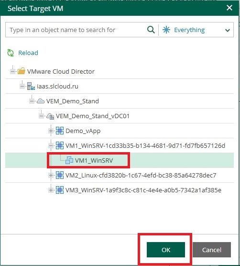The image size is (240, 266).
Task: Click the VEM_Demo_Stand_vDC01 datacenter icon
Action: (x=50, y=116)
